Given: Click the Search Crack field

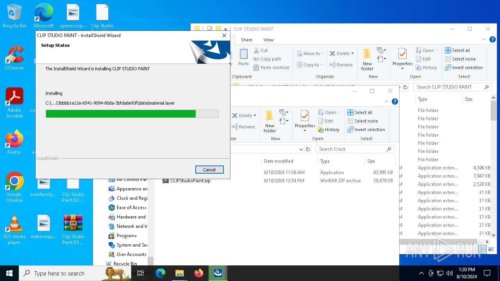Looking at the screenshot, I should (x=355, y=149).
